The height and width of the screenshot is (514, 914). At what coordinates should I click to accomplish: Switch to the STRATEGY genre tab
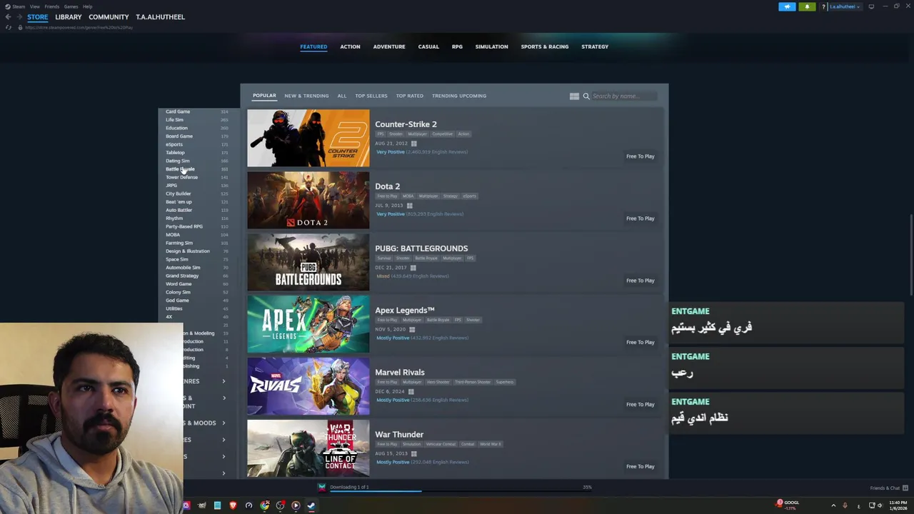tap(595, 46)
